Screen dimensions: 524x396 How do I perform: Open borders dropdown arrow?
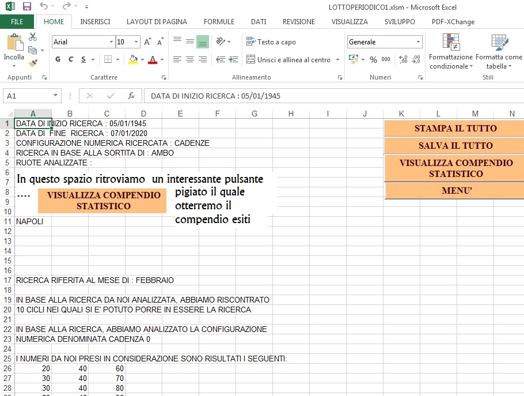(x=117, y=60)
